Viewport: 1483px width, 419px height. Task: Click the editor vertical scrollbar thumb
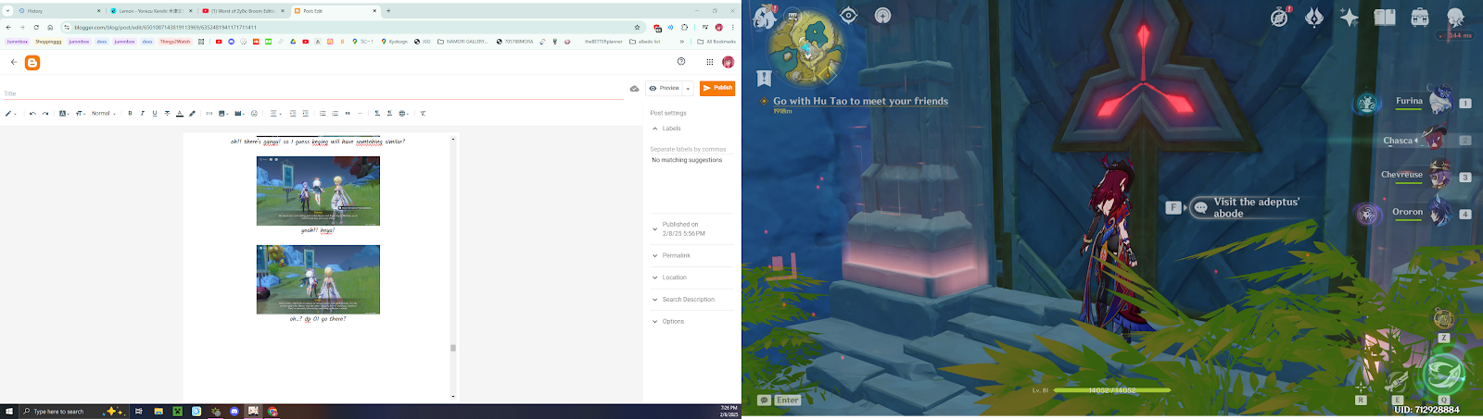click(x=453, y=348)
